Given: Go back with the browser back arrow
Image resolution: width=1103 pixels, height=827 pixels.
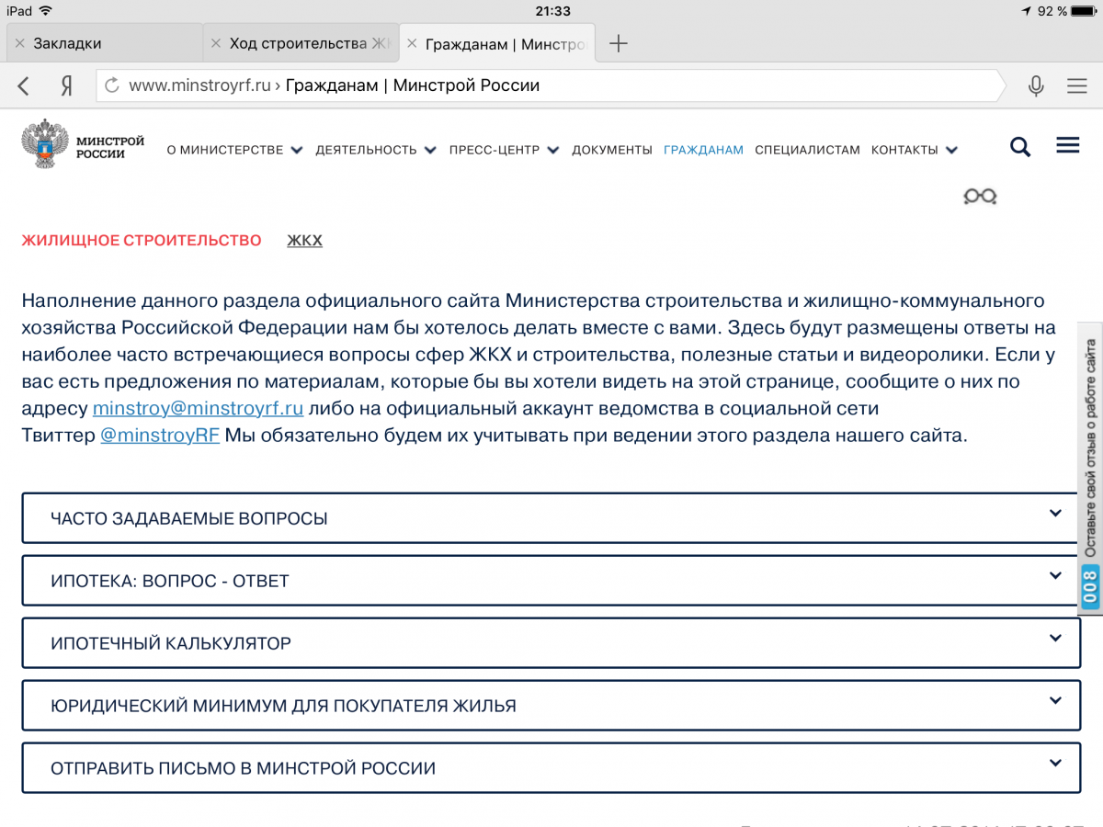Looking at the screenshot, I should click(24, 86).
